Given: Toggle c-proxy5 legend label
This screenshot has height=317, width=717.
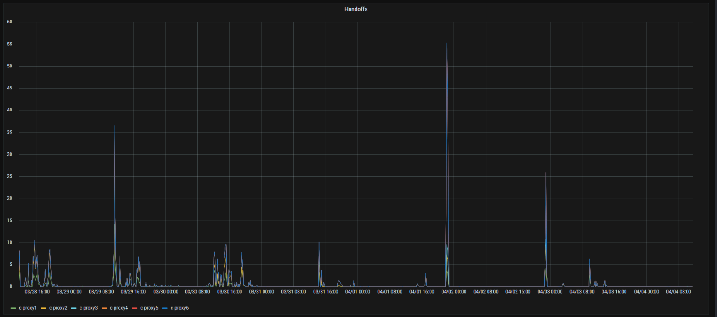Looking at the screenshot, I should pyautogui.click(x=149, y=308).
